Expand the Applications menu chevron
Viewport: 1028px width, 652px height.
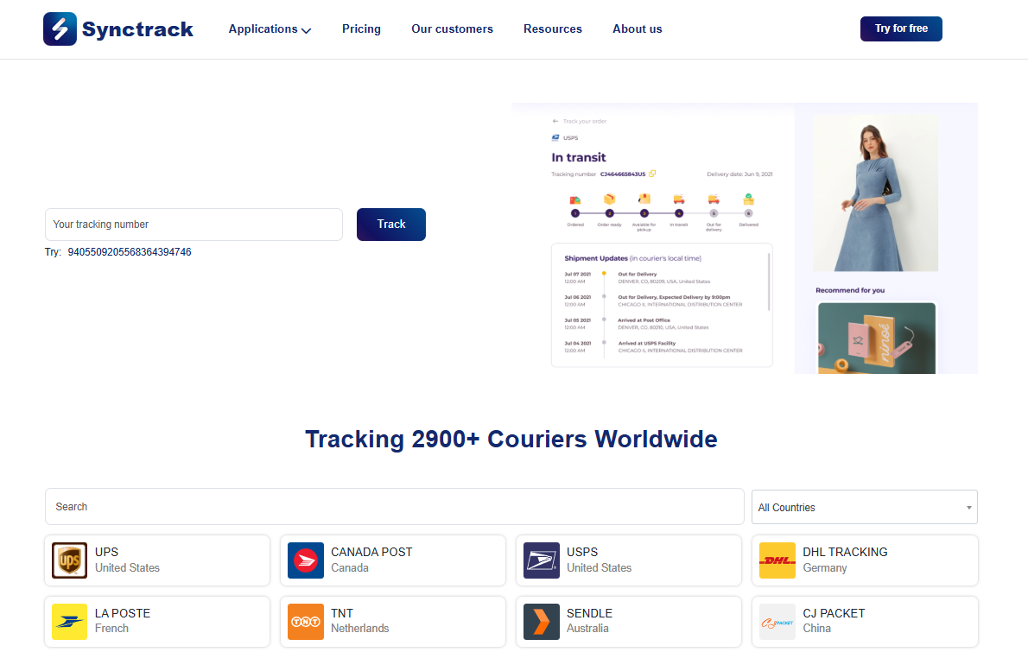306,30
